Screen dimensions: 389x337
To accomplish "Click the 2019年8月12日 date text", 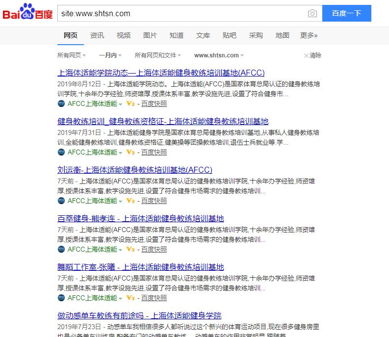I will (x=79, y=84).
